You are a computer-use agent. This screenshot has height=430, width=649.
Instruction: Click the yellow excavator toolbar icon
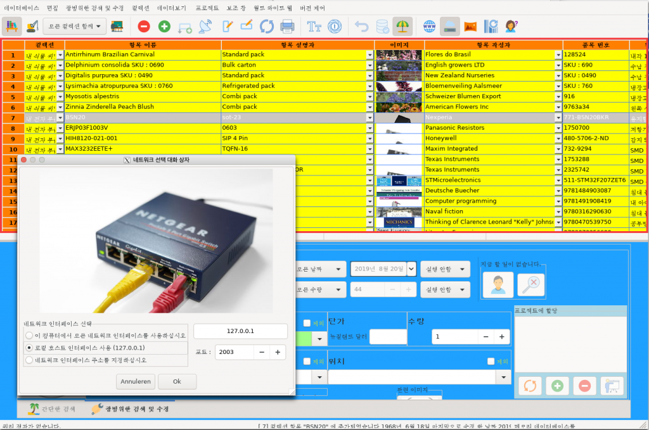tap(32, 27)
